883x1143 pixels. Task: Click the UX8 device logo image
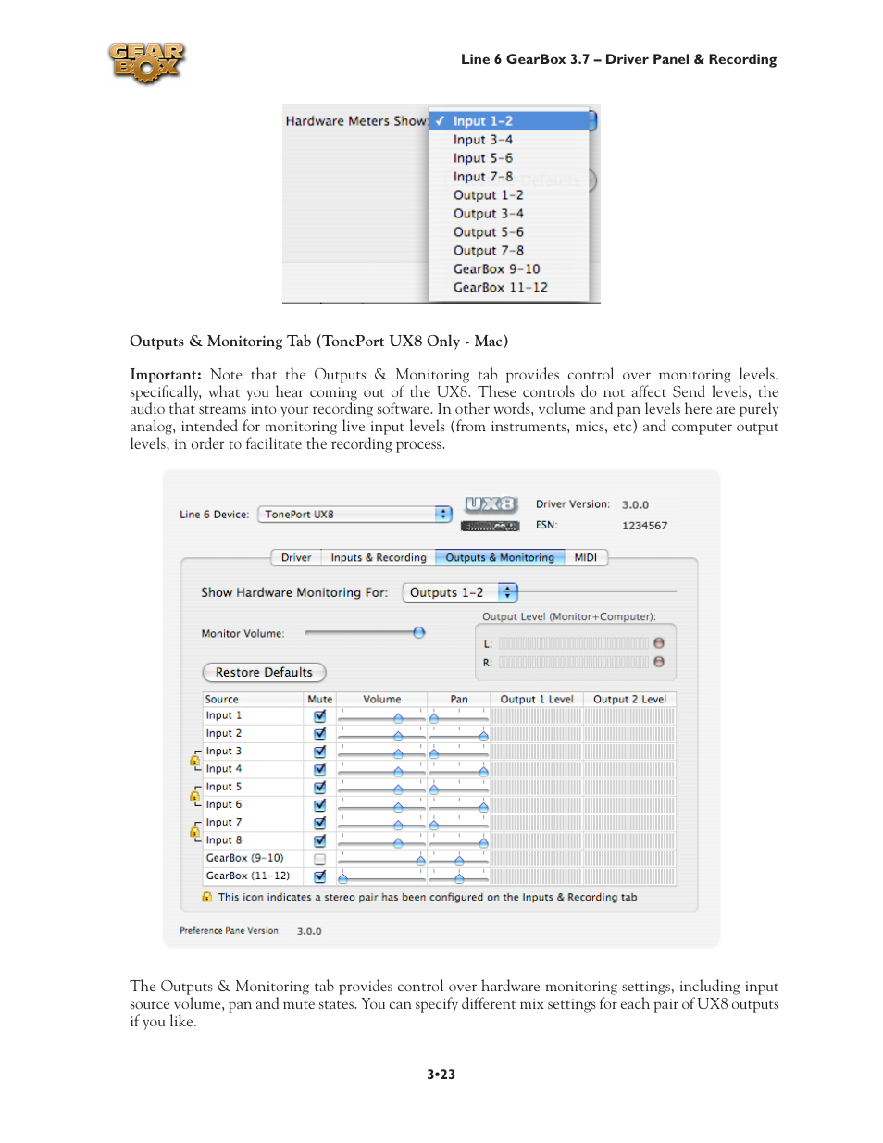(x=491, y=504)
